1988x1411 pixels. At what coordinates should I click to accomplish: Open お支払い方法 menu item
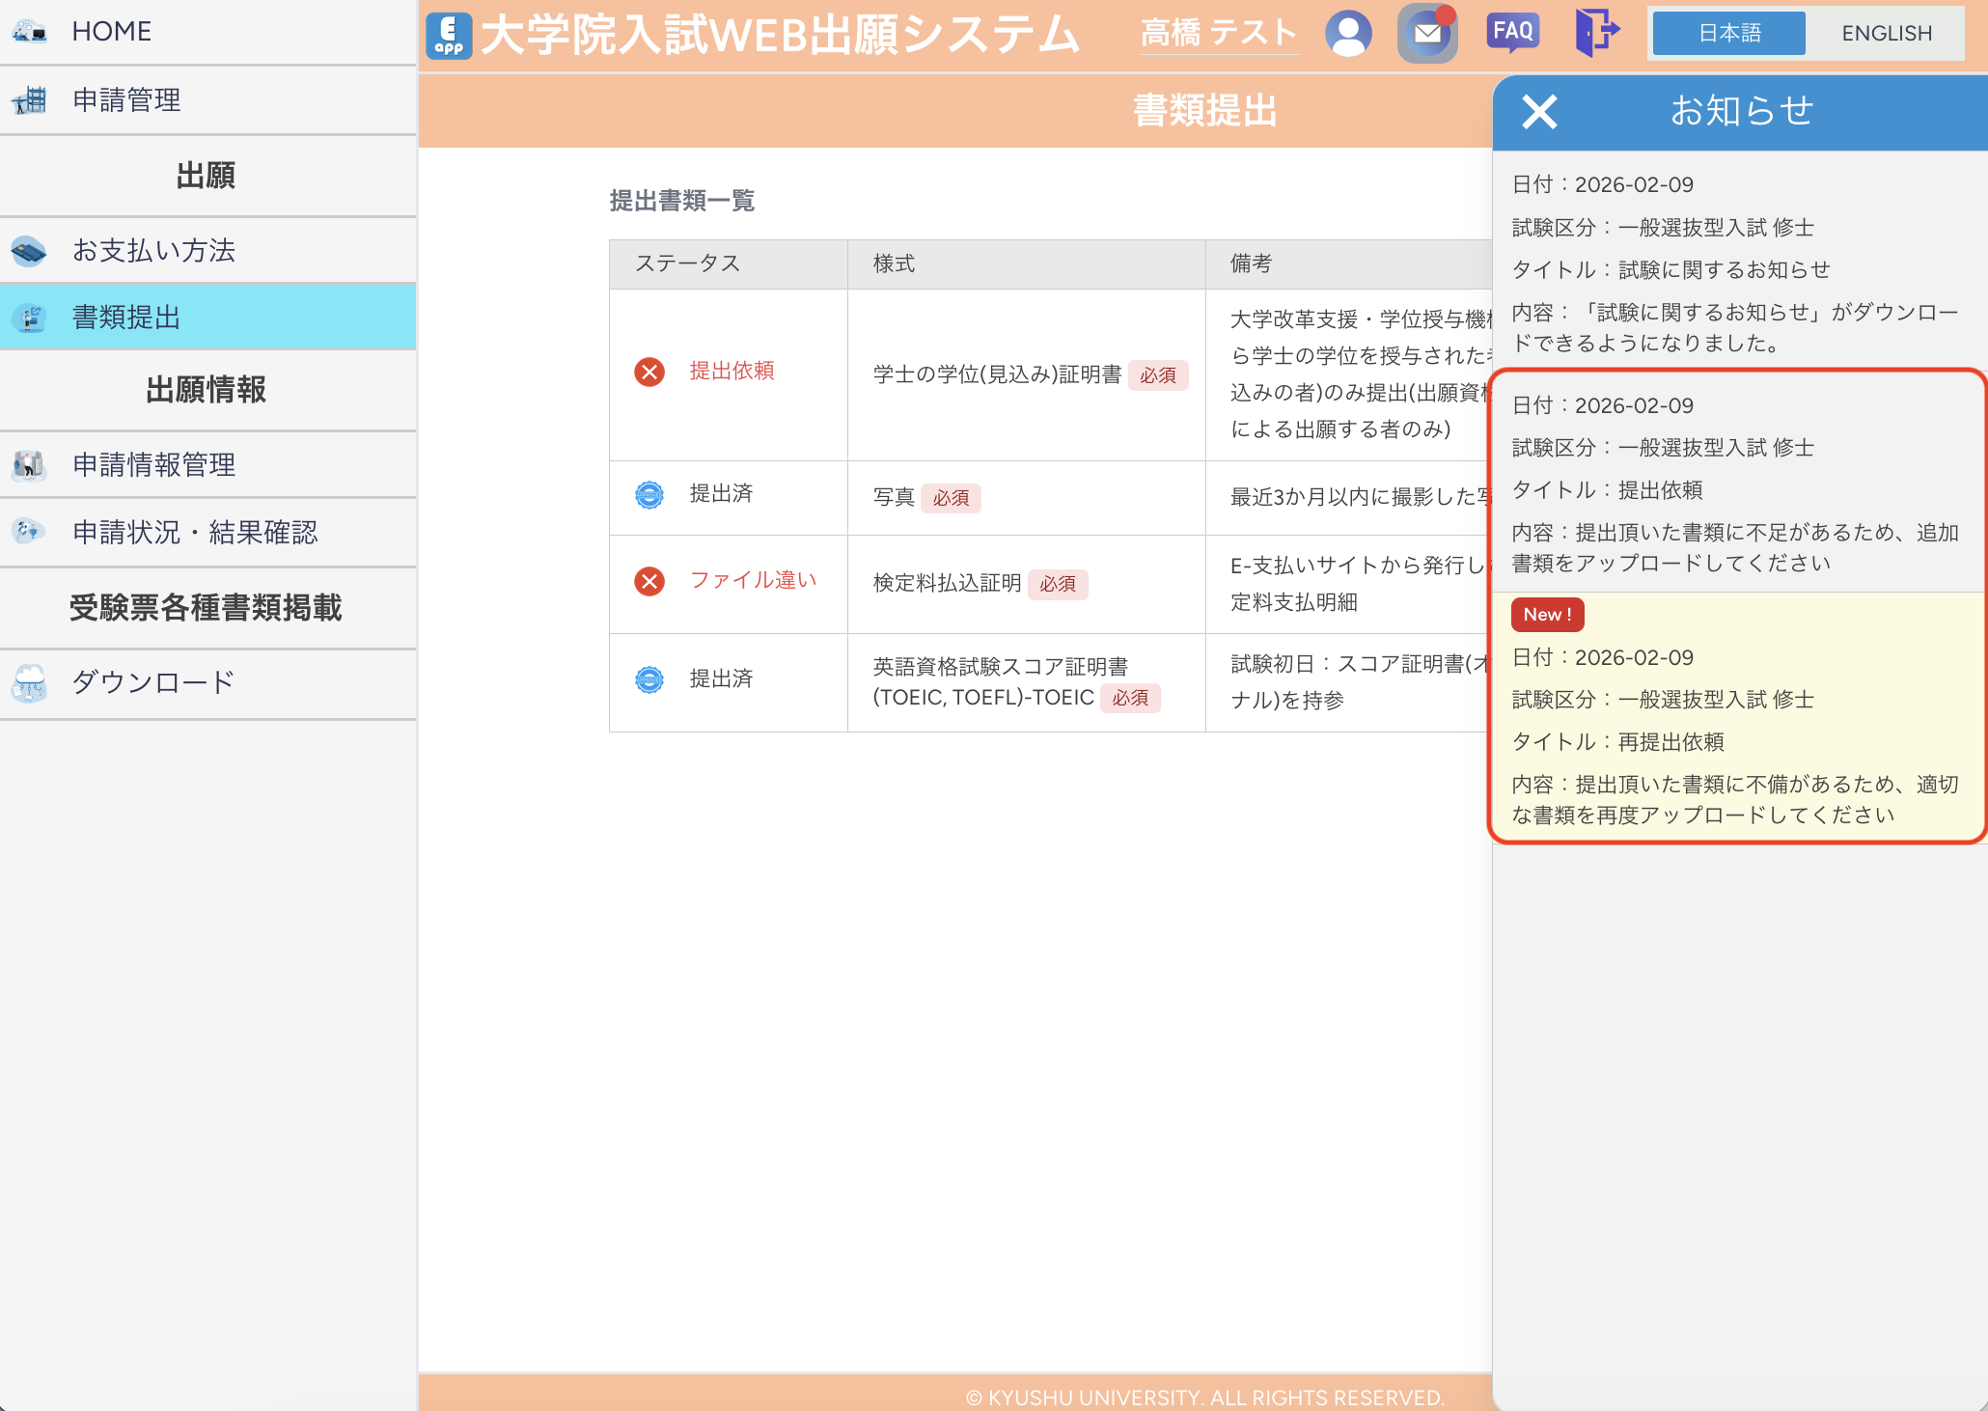(x=153, y=251)
